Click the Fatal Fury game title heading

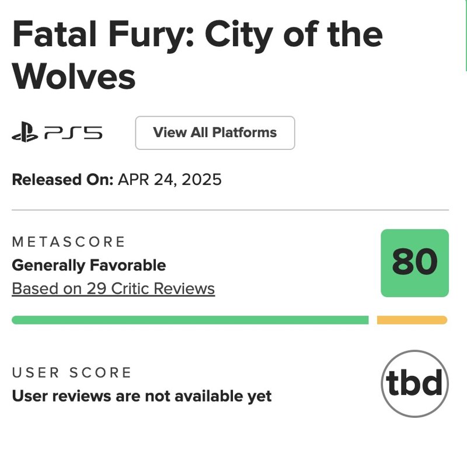click(x=197, y=55)
